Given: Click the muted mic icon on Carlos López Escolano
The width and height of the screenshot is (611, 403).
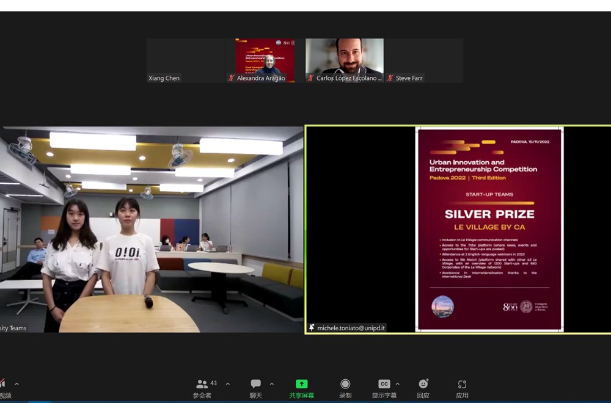Looking at the screenshot, I should [310, 78].
